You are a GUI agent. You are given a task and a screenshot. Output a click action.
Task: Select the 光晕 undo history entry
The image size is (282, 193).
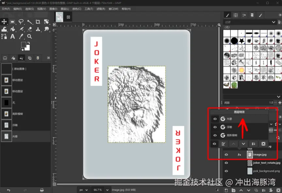(25, 136)
